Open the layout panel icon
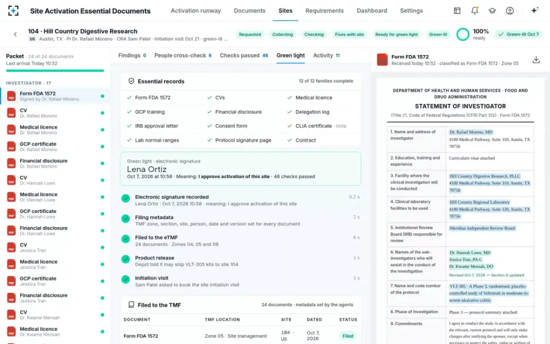 (457, 11)
